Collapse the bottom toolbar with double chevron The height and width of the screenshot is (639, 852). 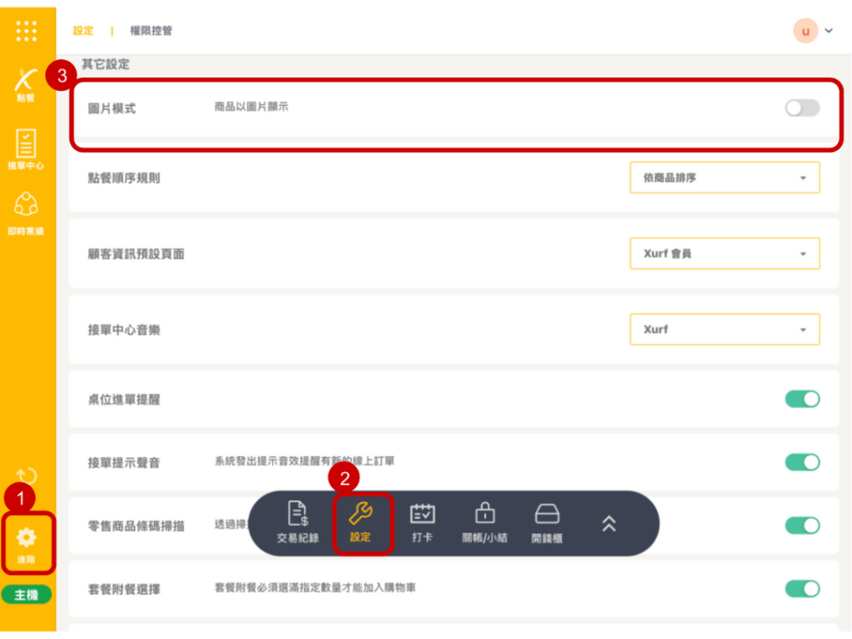[x=609, y=523]
